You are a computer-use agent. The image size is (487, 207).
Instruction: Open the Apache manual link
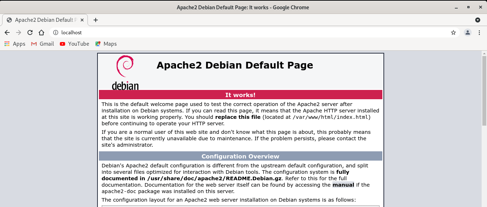pyautogui.click(x=343, y=185)
